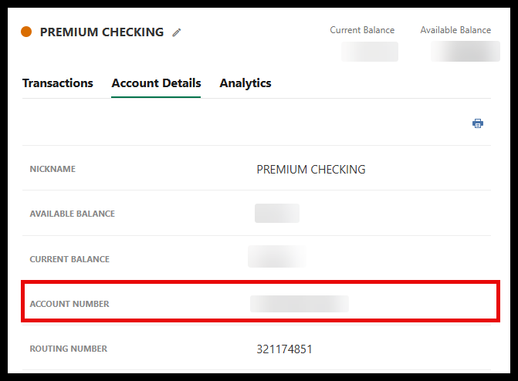518x381 pixels.
Task: Click the pencil icon to edit account nickname
Action: (177, 32)
